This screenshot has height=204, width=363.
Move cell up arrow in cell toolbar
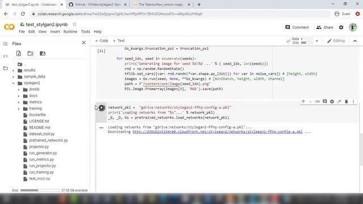coord(303,101)
